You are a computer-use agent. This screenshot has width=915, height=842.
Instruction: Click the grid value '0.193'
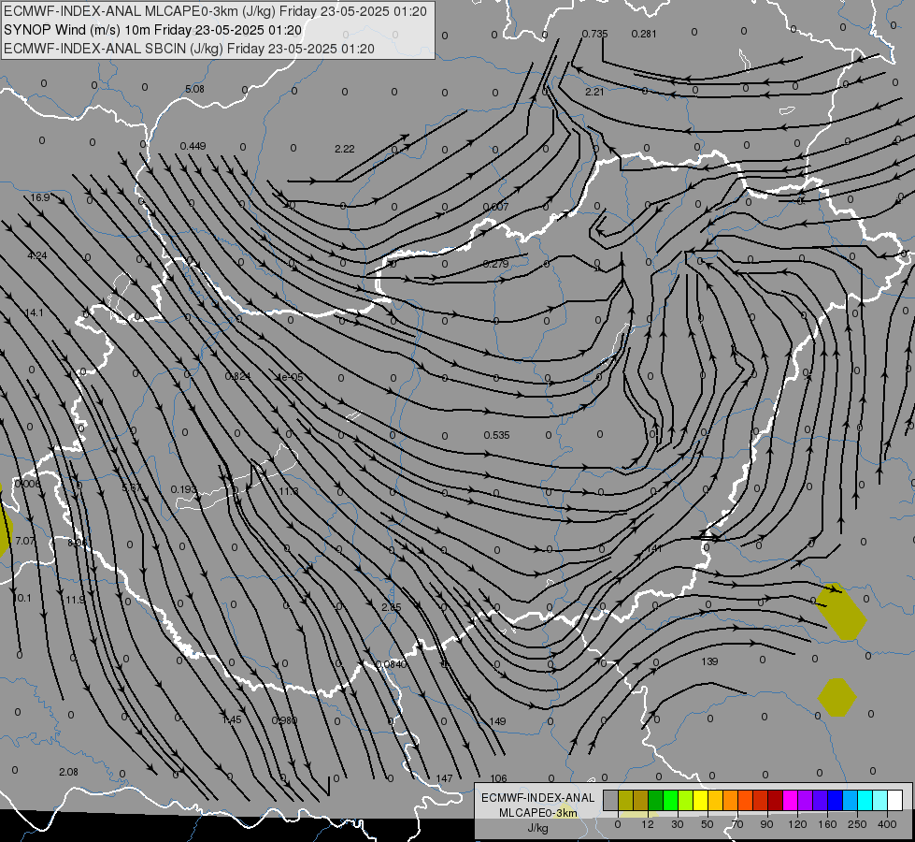click(184, 489)
